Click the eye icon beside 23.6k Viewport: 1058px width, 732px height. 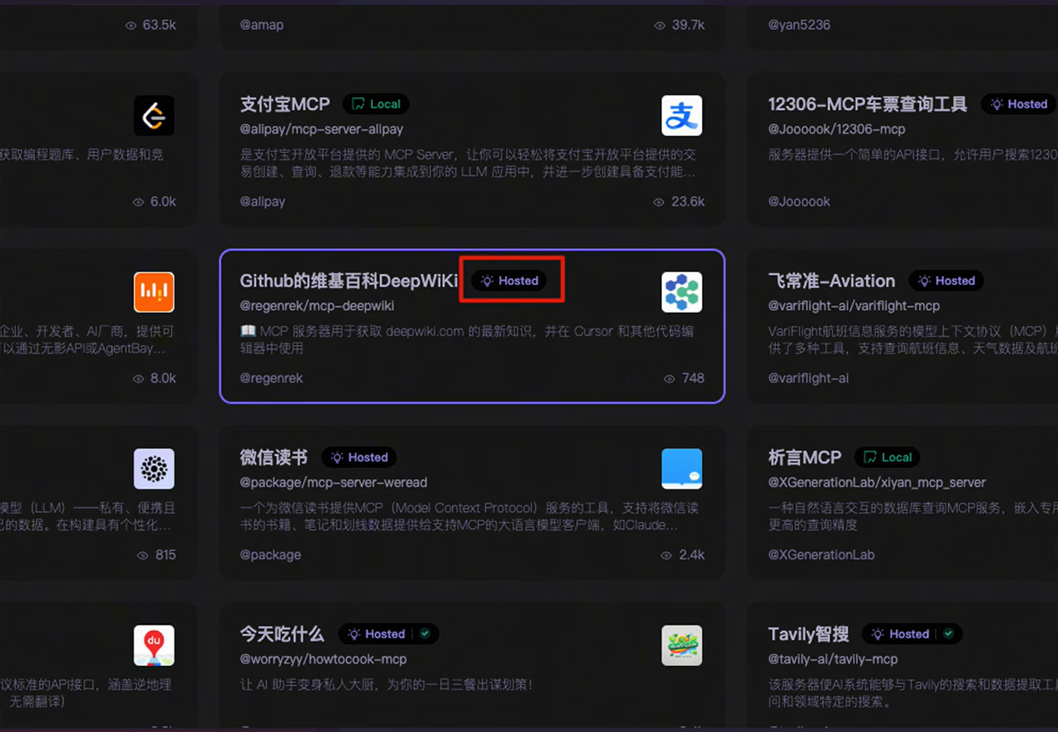pyautogui.click(x=659, y=202)
